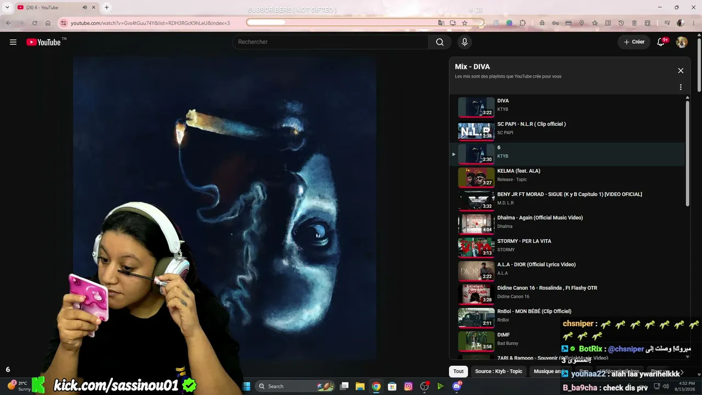Click the trash bin toolbar icon
This screenshot has height=395, width=702.
634,23
